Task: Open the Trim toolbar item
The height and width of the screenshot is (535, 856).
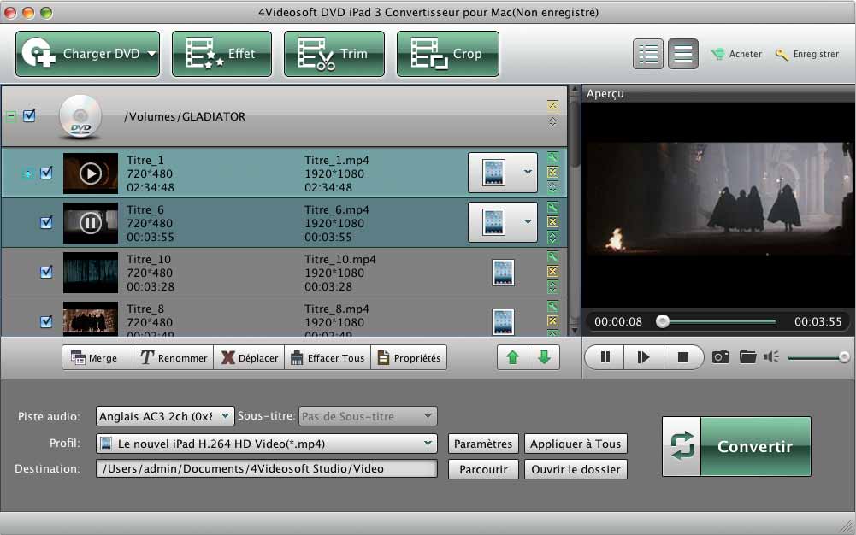Action: [334, 54]
